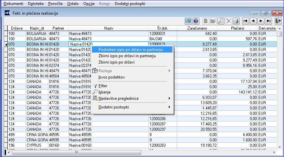Viewport: 284px width, 157px height.
Task: Open the Poročila menu
Action: [55, 4]
